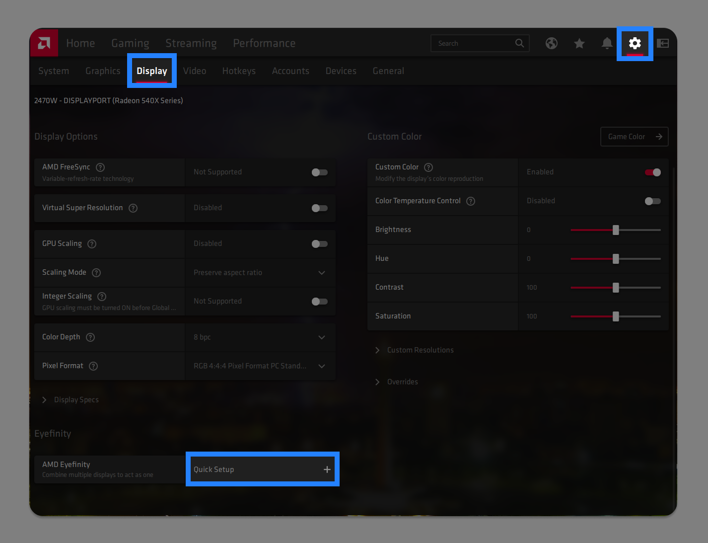The image size is (708, 543).
Task: Show help for Integer Scaling
Action: [102, 297]
